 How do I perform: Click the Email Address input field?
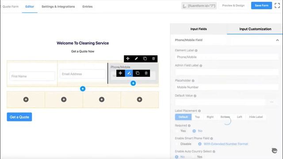[83, 74]
